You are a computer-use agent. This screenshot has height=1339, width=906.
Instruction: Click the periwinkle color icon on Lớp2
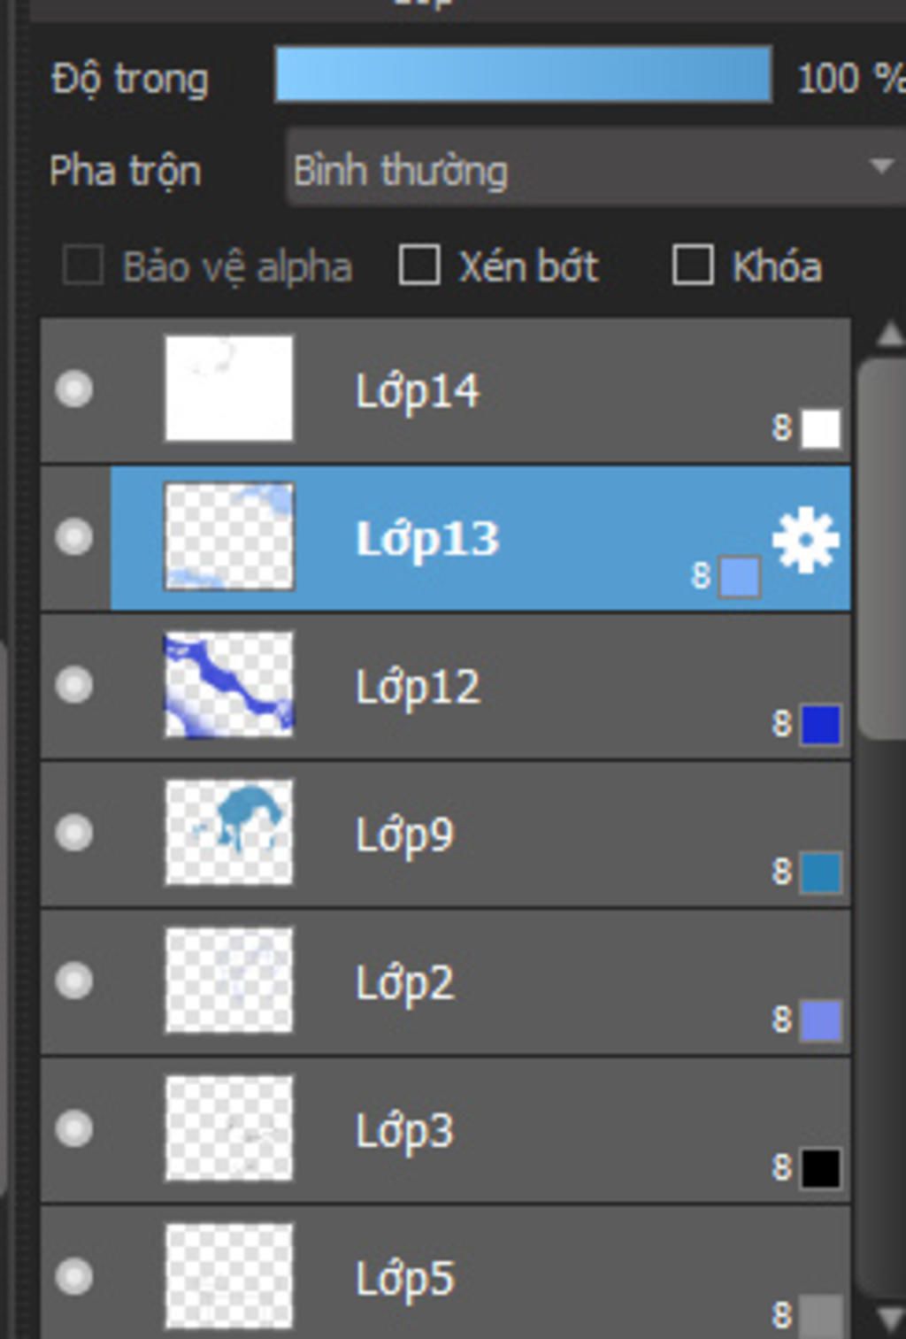tap(820, 1020)
